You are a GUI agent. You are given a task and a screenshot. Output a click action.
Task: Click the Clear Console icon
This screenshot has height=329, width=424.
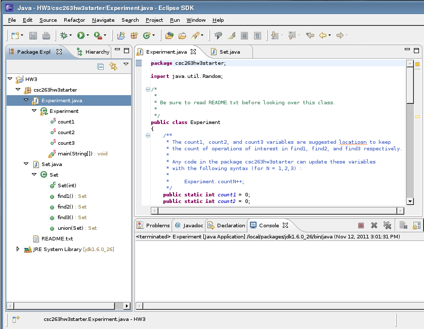pos(403,225)
